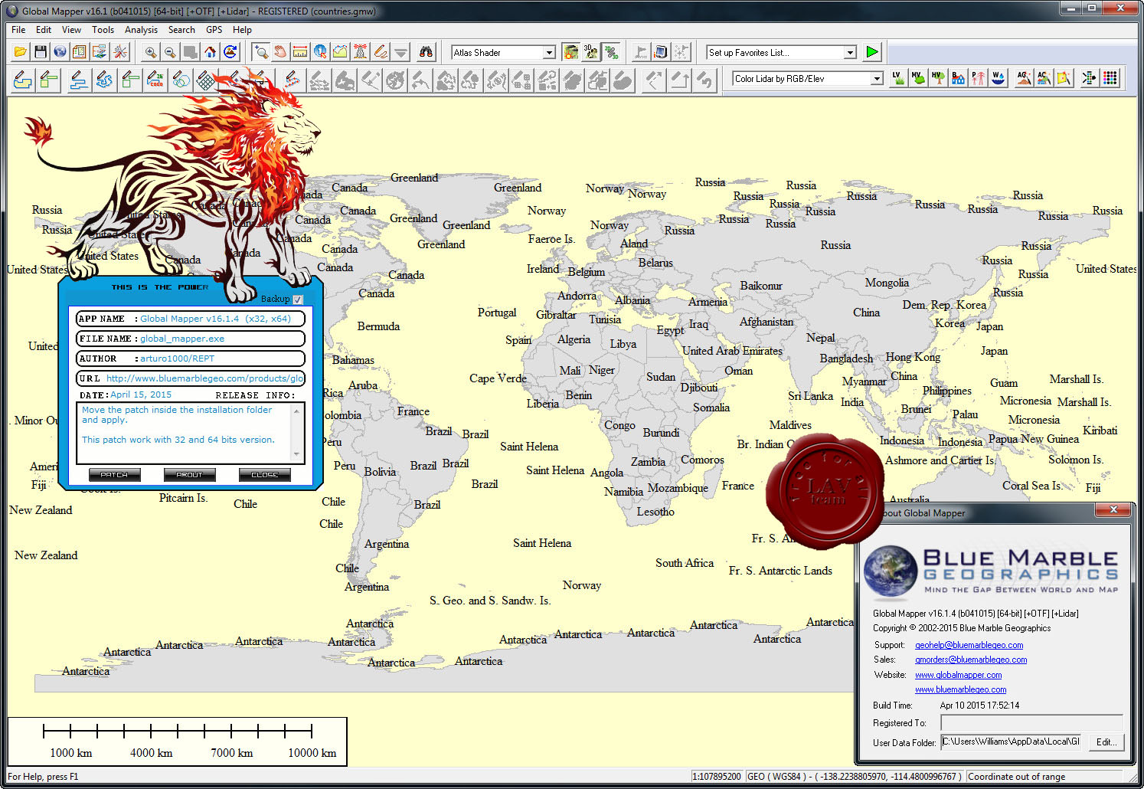
Task: Click the Create Range Rings icon
Action: pos(181,79)
